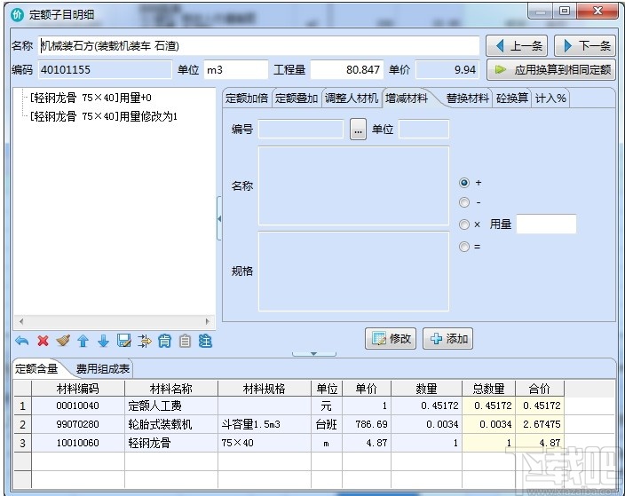
Task: Click the 材料规格 column header
Action: pyautogui.click(x=265, y=389)
